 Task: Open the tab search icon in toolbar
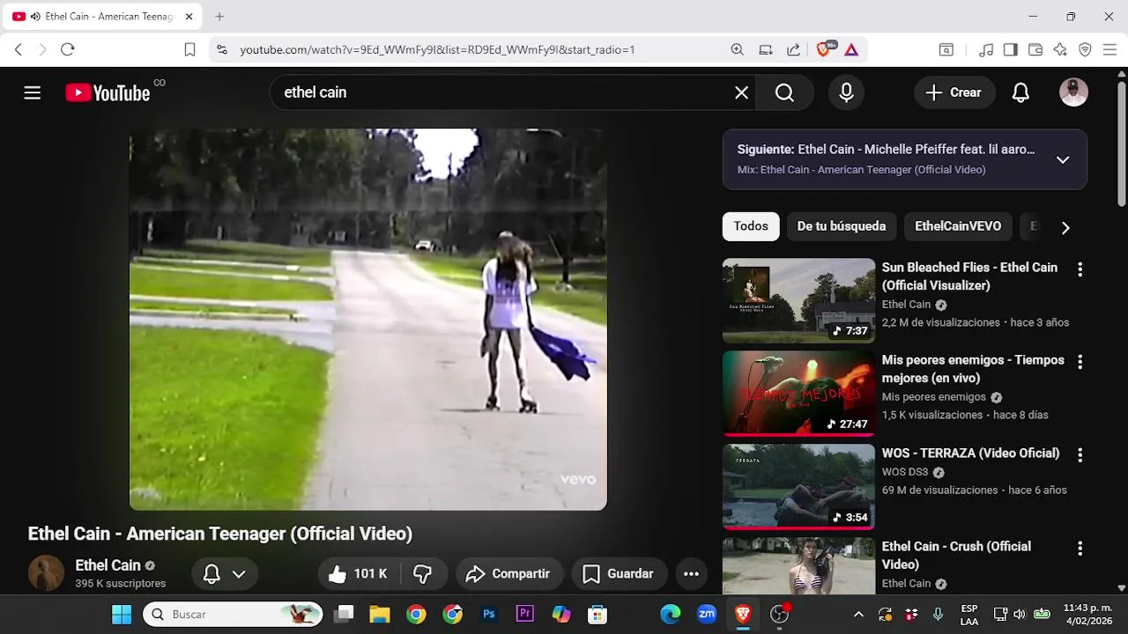[946, 50]
